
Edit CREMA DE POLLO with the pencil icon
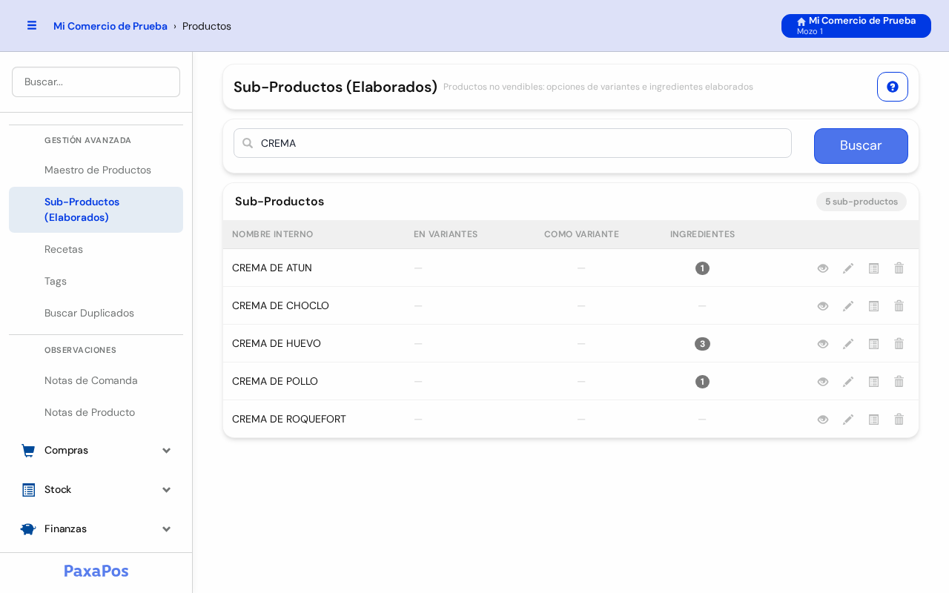tap(848, 382)
